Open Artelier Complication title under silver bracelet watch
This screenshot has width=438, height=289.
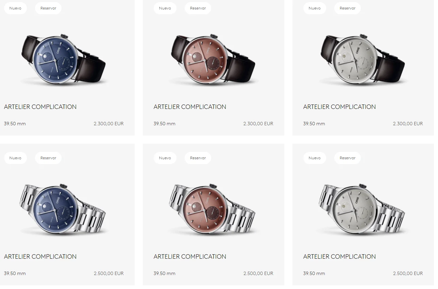click(x=339, y=256)
